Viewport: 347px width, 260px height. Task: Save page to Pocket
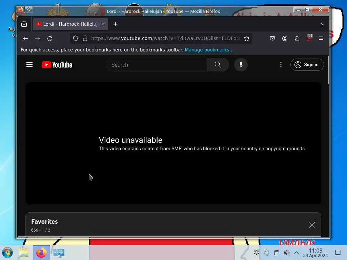(272, 39)
